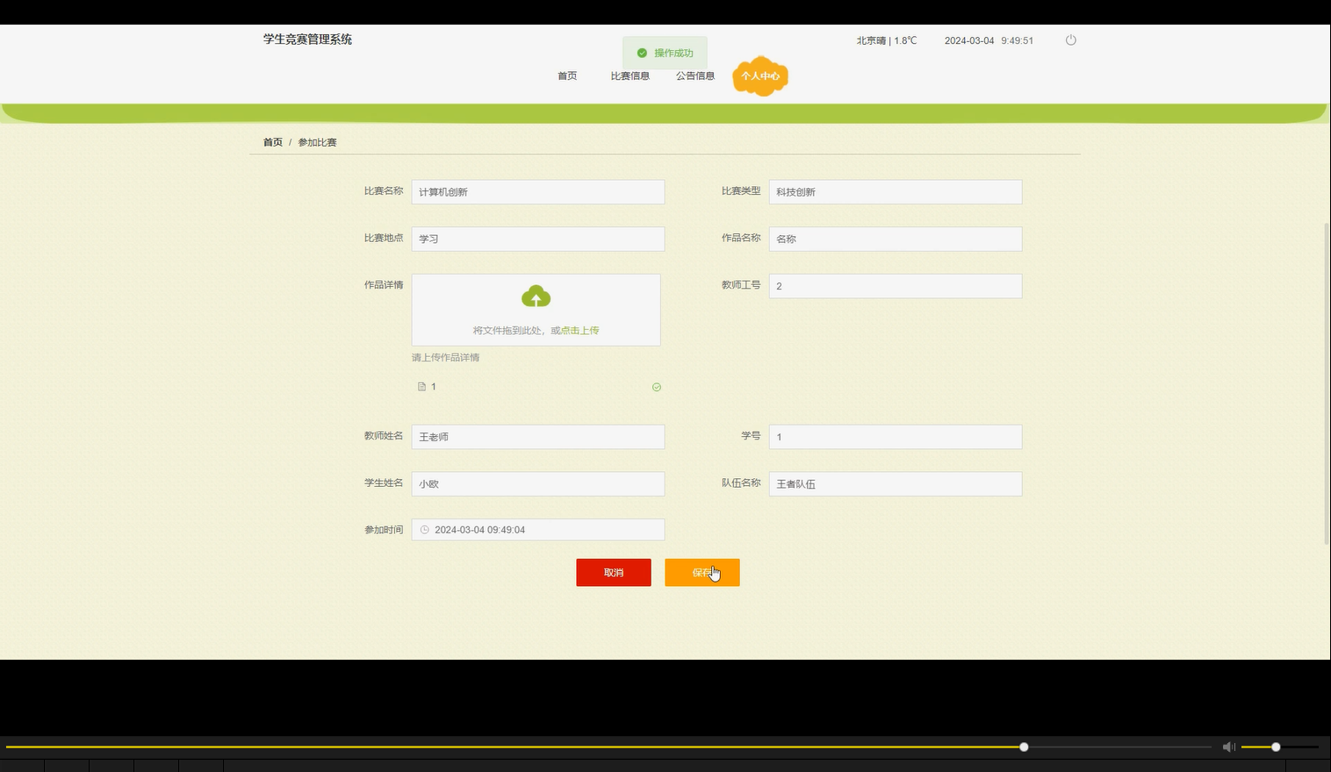Click the power/logout icon at top right
Image resolution: width=1331 pixels, height=772 pixels.
tap(1070, 39)
